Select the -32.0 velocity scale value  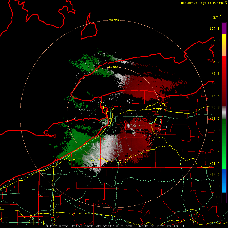point(215,130)
